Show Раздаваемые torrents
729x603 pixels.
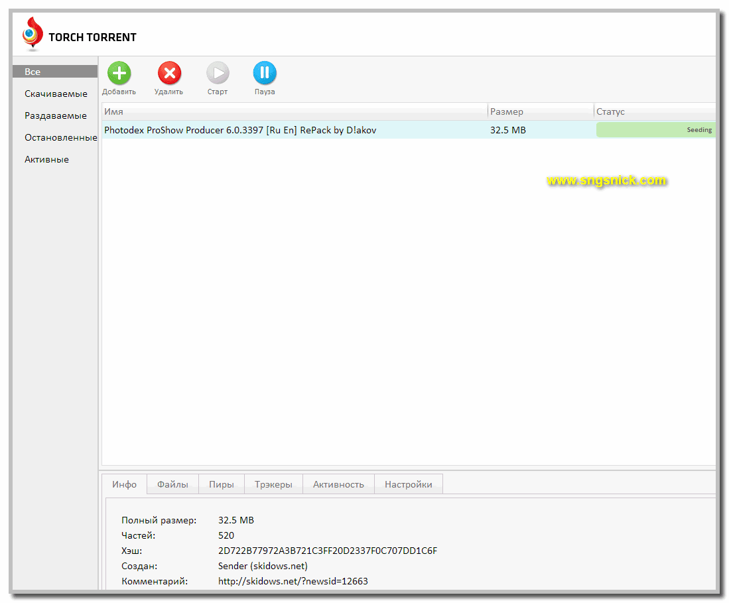pyautogui.click(x=55, y=116)
